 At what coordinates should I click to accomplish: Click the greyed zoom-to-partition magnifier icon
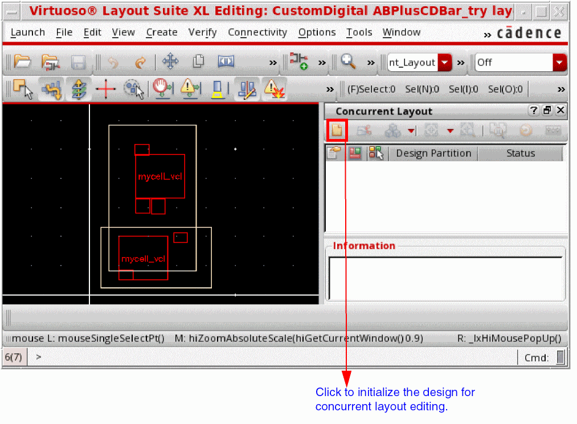[x=467, y=131]
